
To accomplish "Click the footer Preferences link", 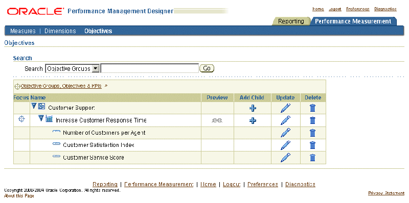I will pyautogui.click(x=263, y=184).
